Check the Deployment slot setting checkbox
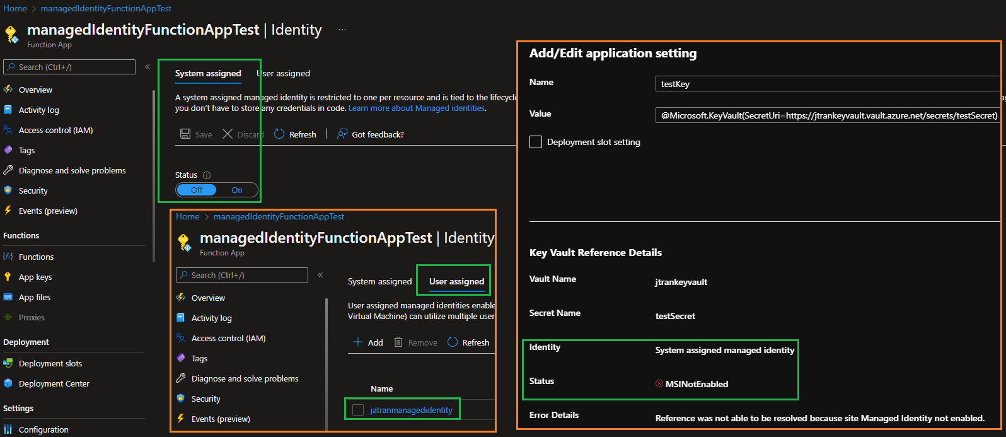 (536, 142)
